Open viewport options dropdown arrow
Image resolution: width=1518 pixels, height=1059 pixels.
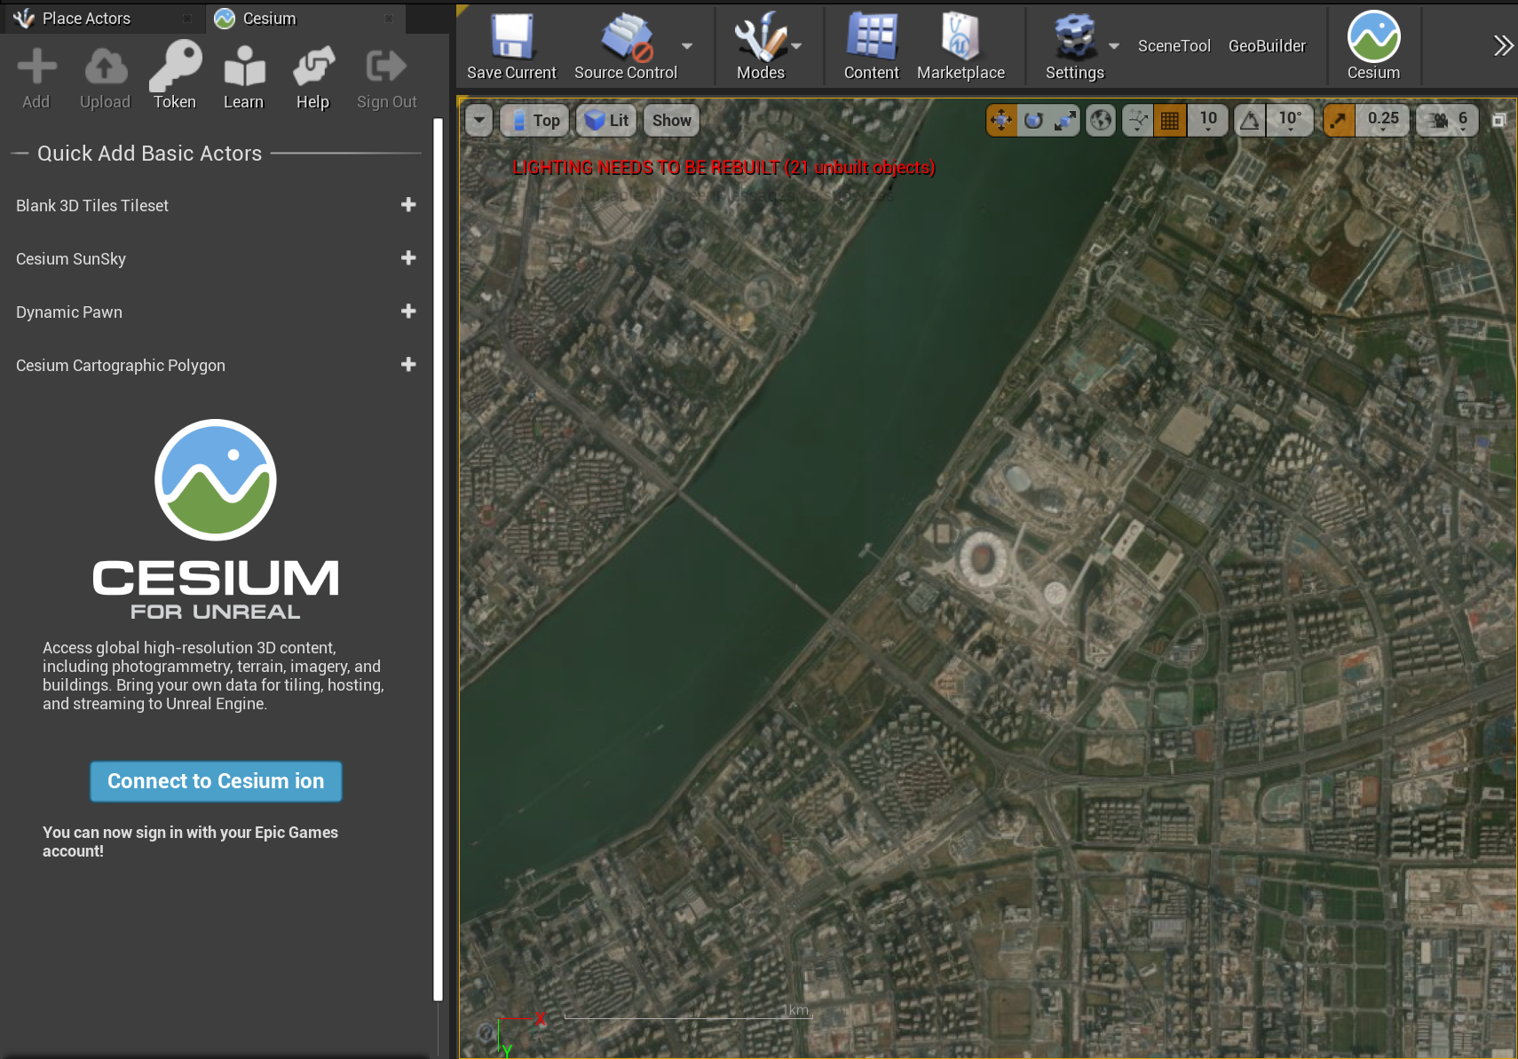click(479, 121)
